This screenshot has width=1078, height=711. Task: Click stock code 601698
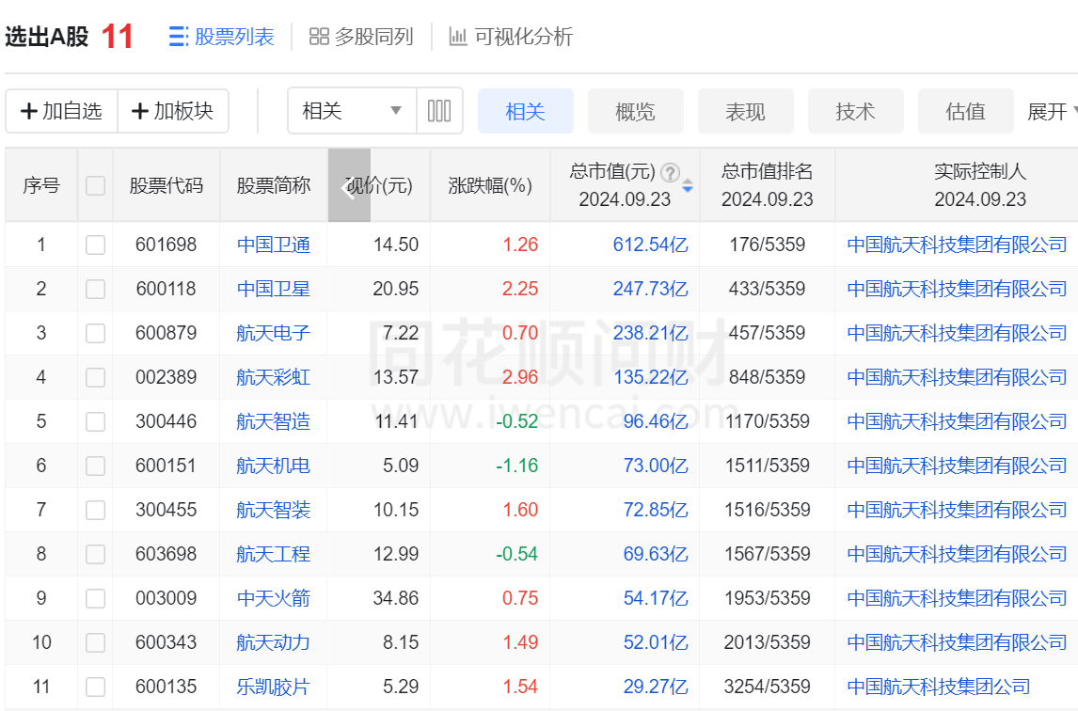click(166, 245)
